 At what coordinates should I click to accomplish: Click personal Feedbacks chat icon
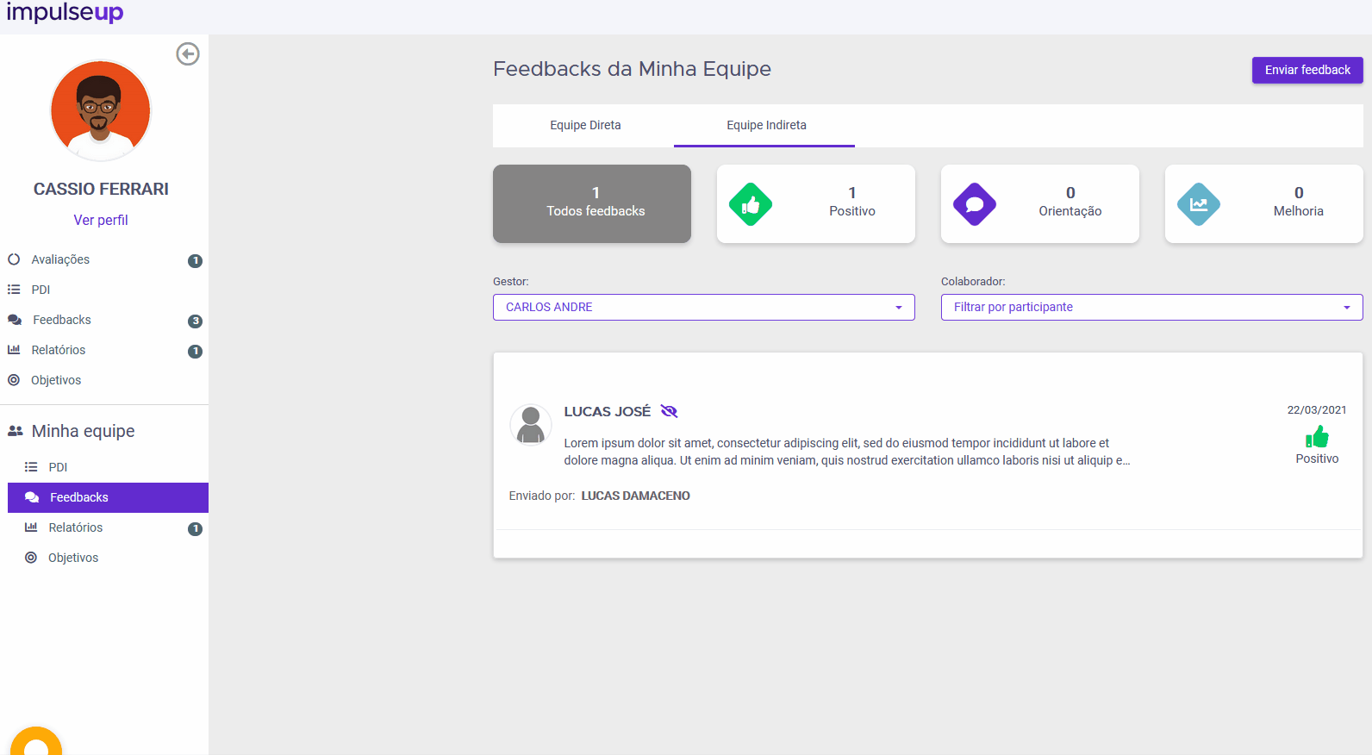click(x=15, y=320)
